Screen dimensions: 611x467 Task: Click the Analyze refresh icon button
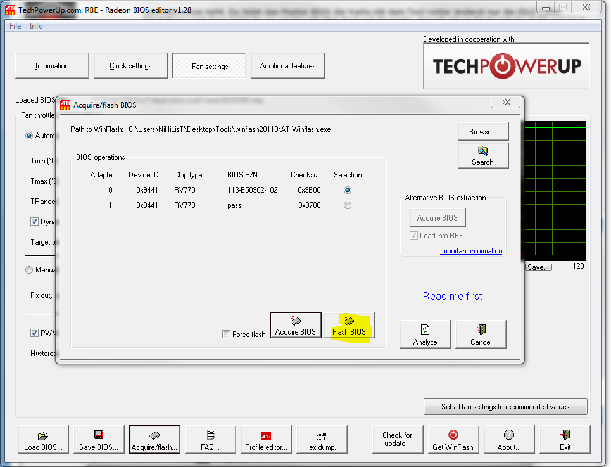(425, 334)
